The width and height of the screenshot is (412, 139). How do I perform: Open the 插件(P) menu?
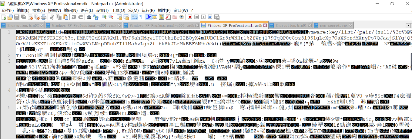(164, 11)
